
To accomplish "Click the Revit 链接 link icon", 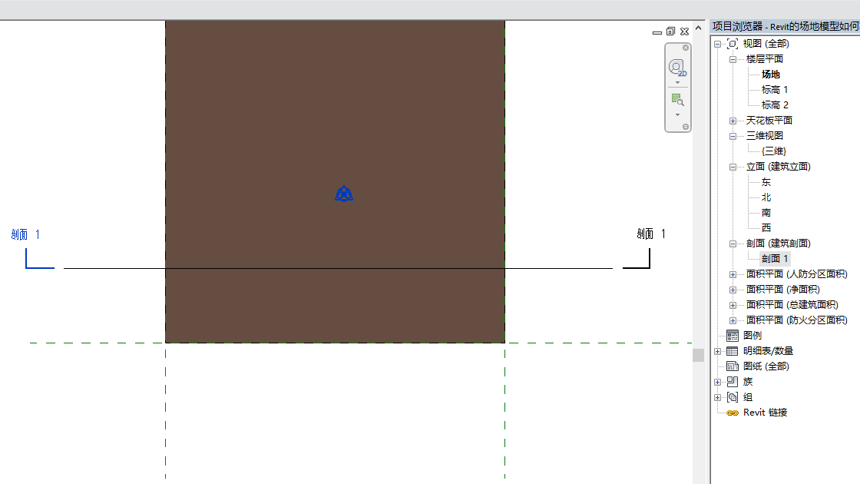I will 733,413.
